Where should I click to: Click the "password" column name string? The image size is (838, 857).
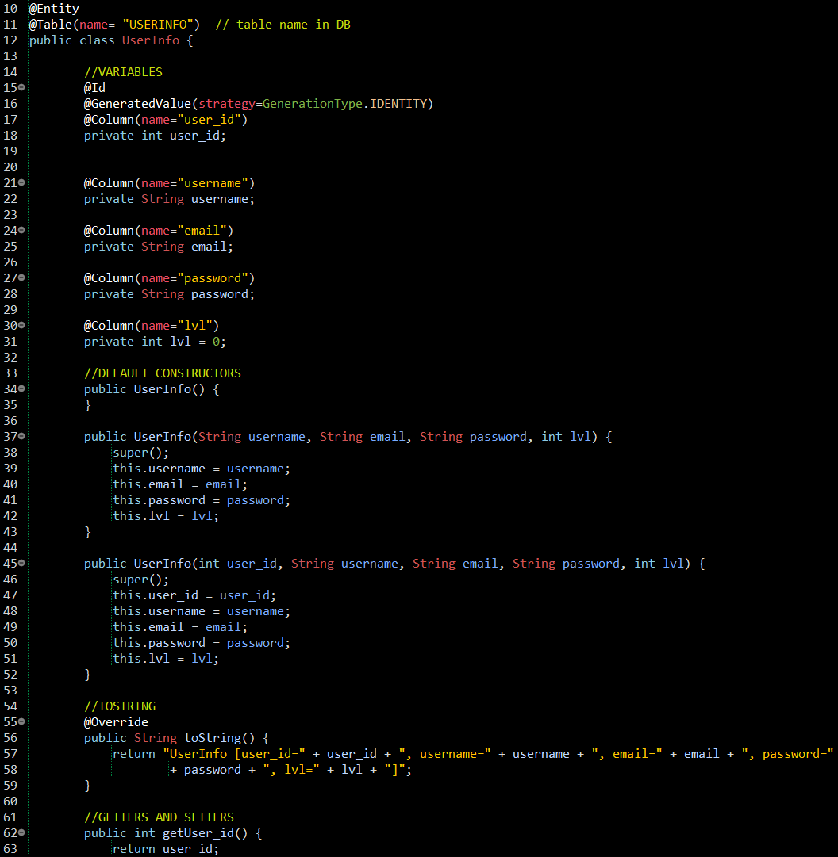point(213,278)
